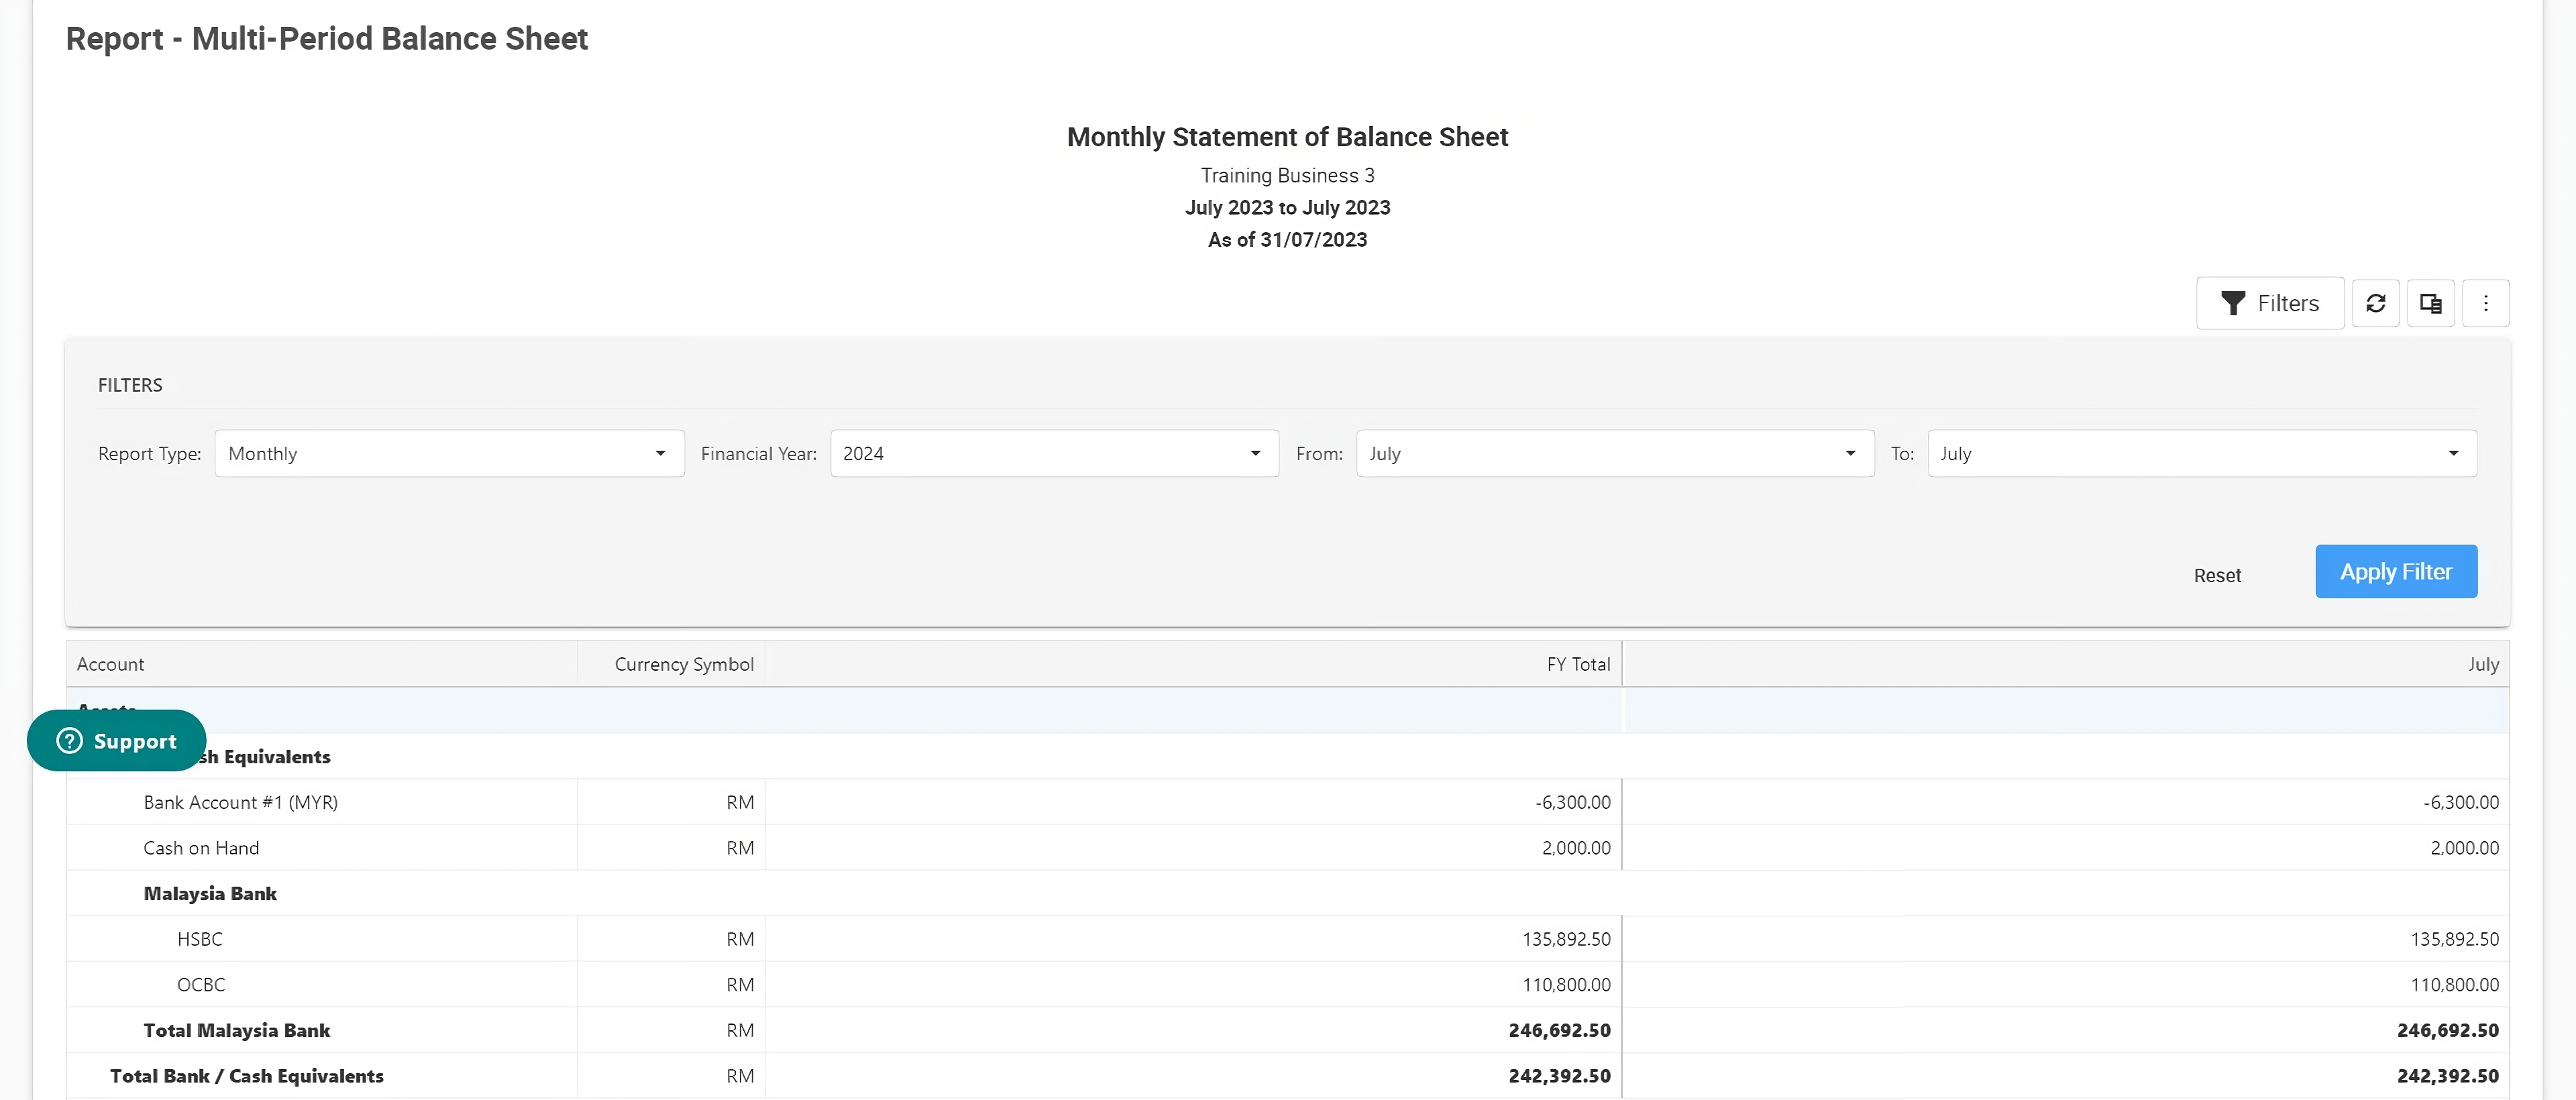Click Total Bank / Cash Equivalents label
Viewport: 2576px width, 1100px height.
(246, 1077)
